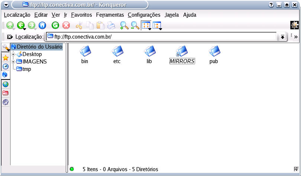Open the pub folder

(214, 55)
